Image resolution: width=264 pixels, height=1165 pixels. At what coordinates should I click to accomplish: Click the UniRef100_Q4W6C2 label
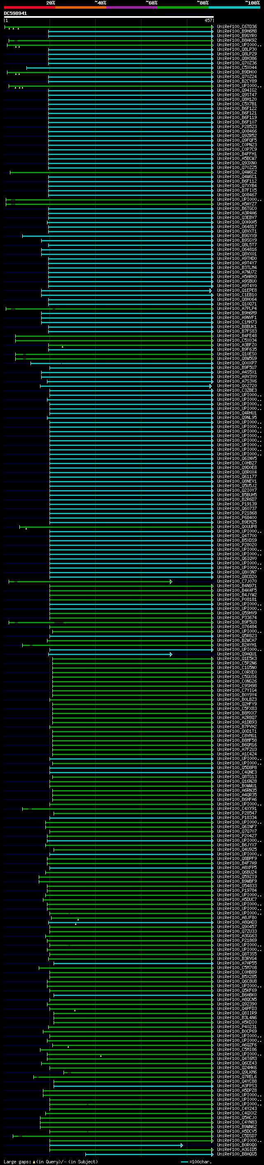click(x=236, y=172)
